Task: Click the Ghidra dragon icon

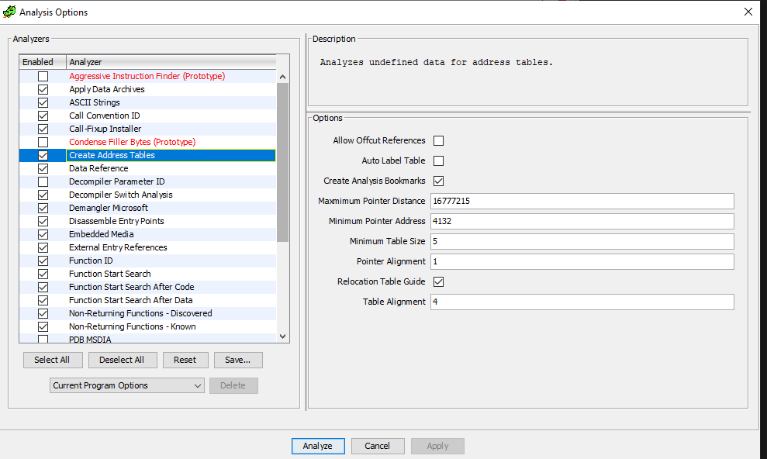Action: [10, 12]
